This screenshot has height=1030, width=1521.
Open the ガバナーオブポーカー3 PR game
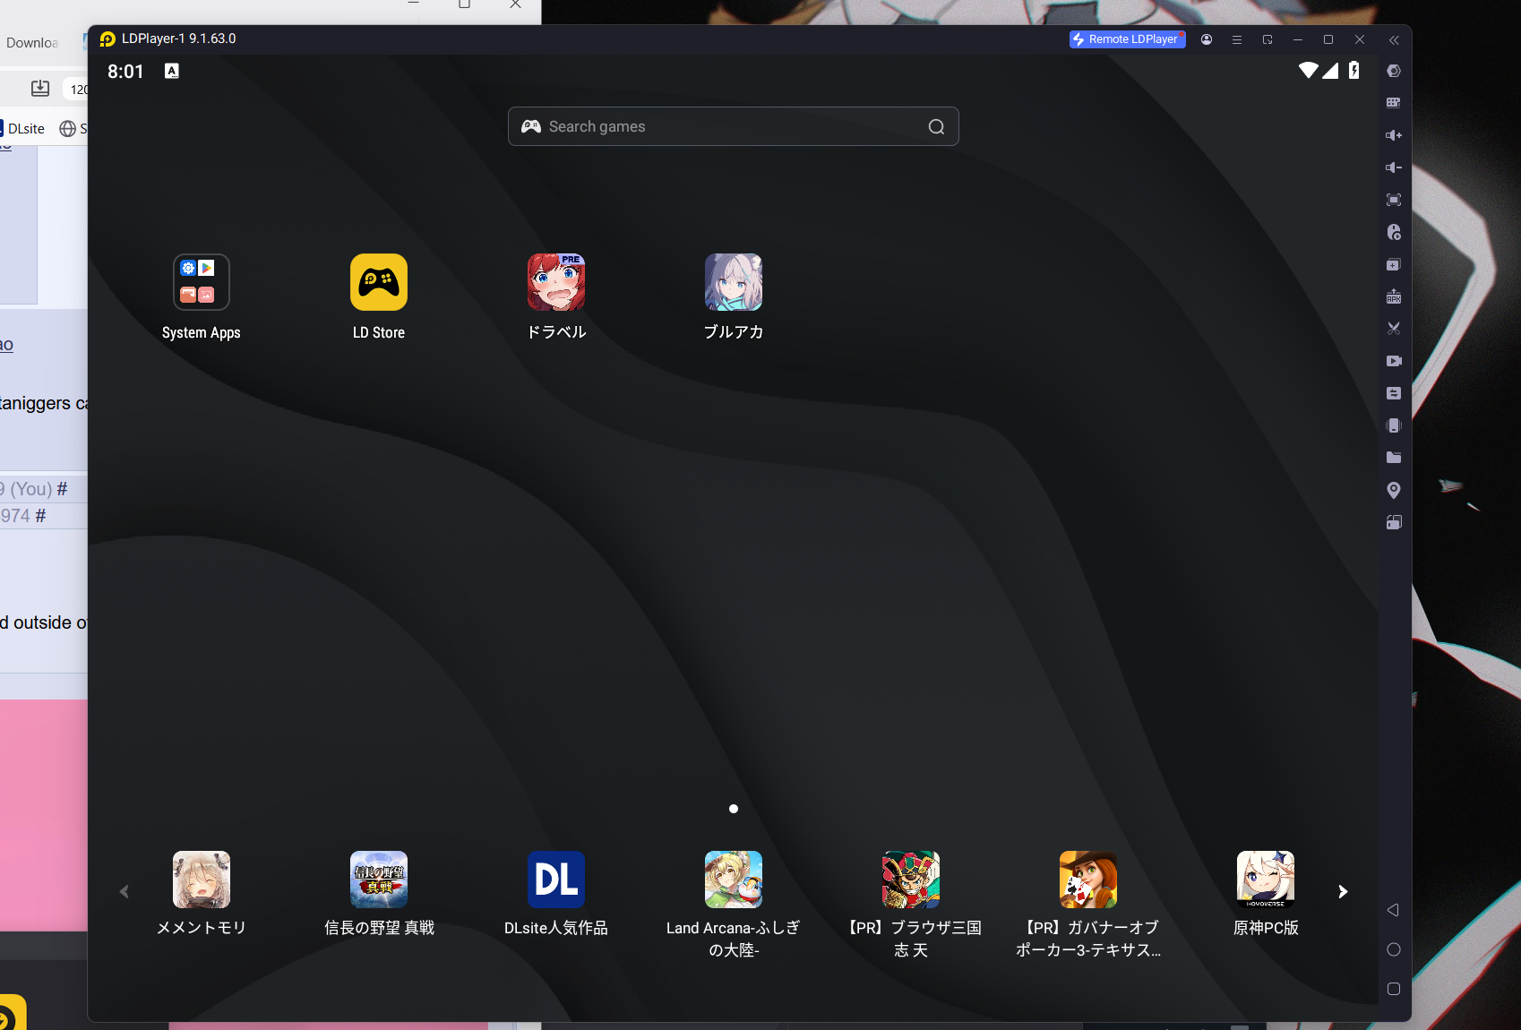[x=1088, y=880]
